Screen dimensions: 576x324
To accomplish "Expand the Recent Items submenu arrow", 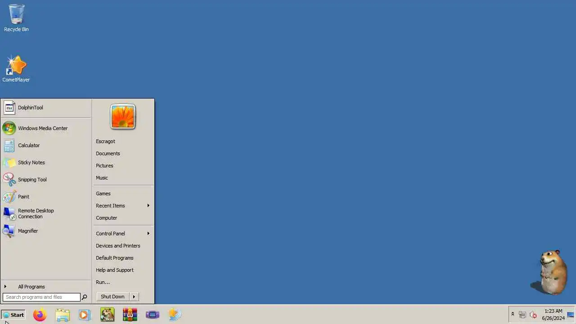I will click(148, 206).
